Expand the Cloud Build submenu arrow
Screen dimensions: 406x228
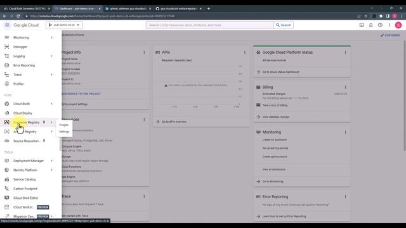pyautogui.click(x=51, y=104)
